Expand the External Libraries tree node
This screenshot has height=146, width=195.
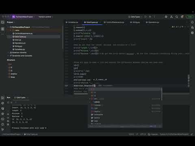tap(8, 53)
